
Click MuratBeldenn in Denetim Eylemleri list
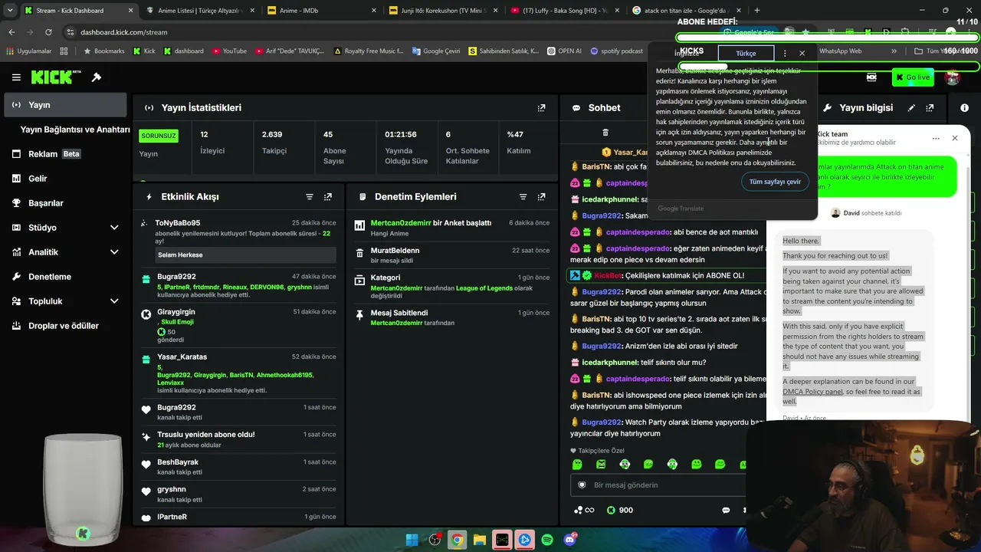395,251
